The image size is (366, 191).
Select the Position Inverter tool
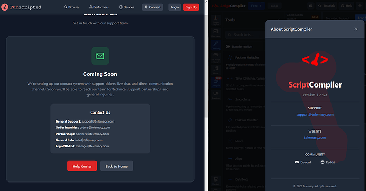245,125
